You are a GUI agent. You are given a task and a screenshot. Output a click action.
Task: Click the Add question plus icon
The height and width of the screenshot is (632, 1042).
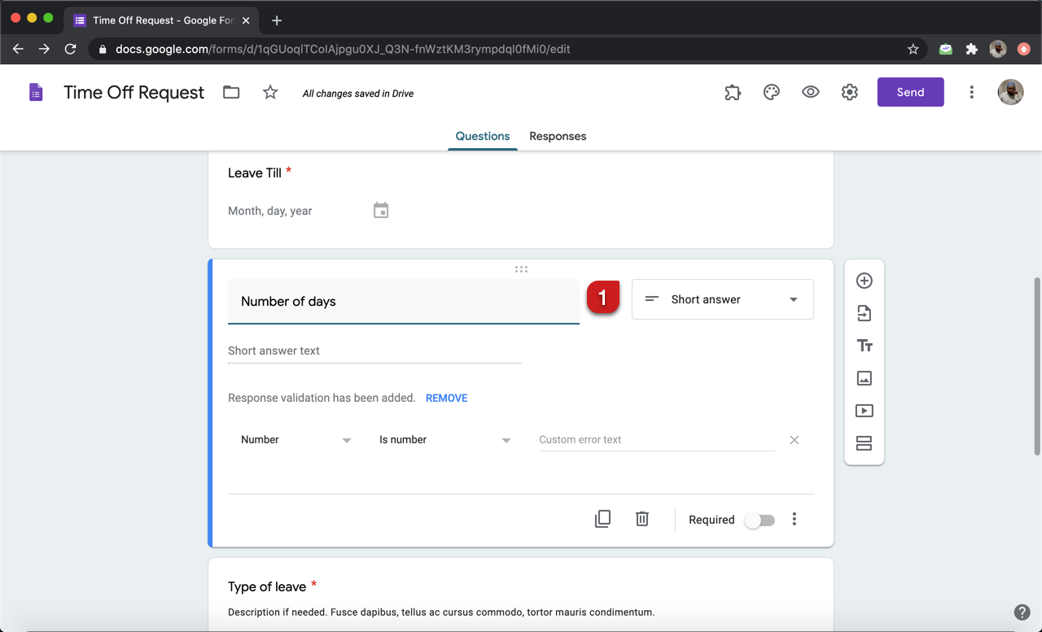[864, 281]
